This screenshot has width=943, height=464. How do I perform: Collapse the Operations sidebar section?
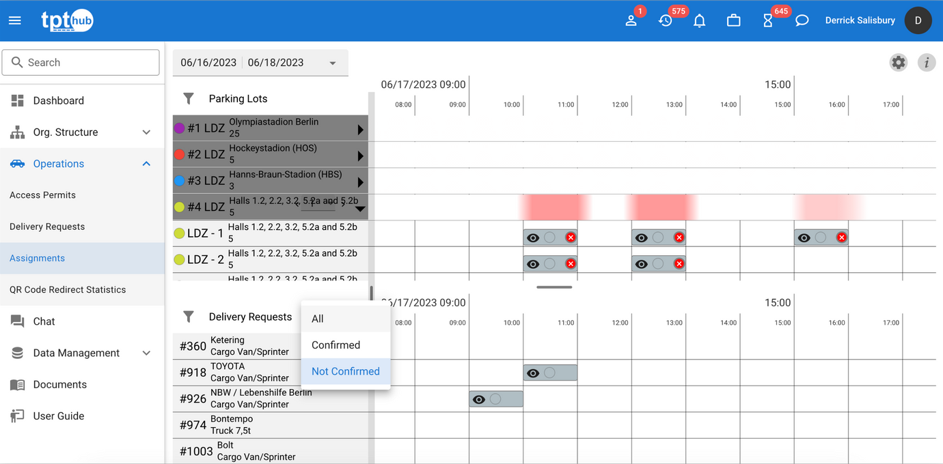point(146,164)
